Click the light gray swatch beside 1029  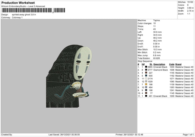coord(146,81)
